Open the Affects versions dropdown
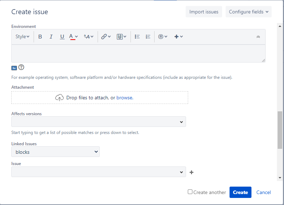The image size is (284, 205). pyautogui.click(x=98, y=121)
